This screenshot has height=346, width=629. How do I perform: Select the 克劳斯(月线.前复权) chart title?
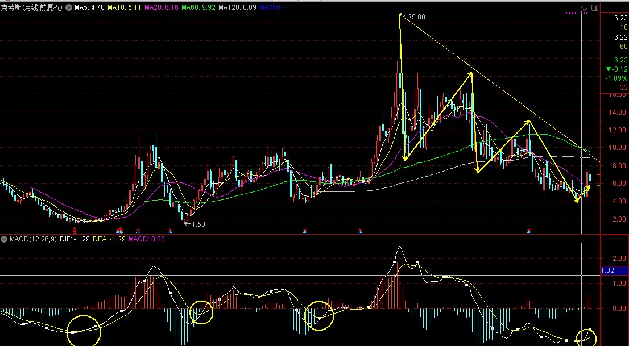tap(32, 7)
